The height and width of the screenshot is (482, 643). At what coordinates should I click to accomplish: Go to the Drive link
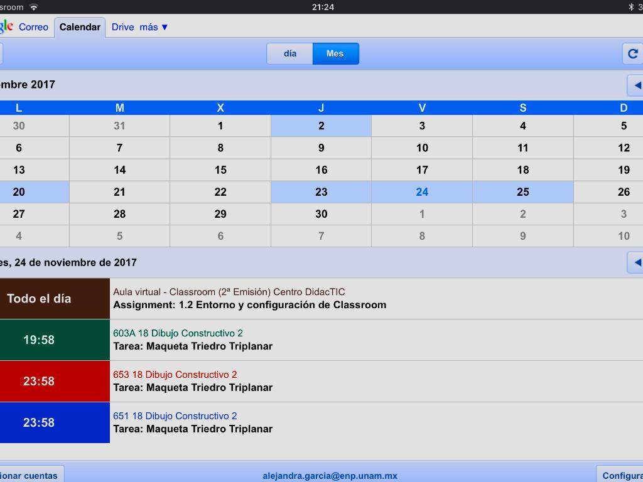click(122, 27)
